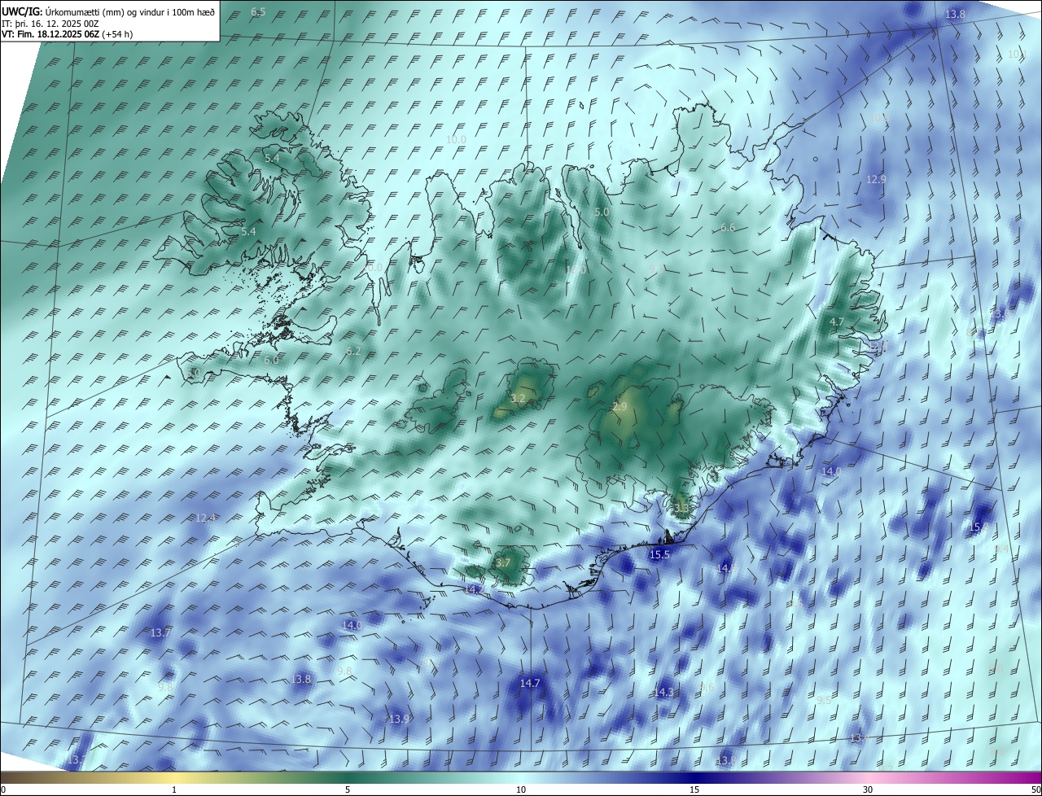The image size is (1042, 796).
Task: Select the 13.9 value label over the ocean
Action: [399, 719]
